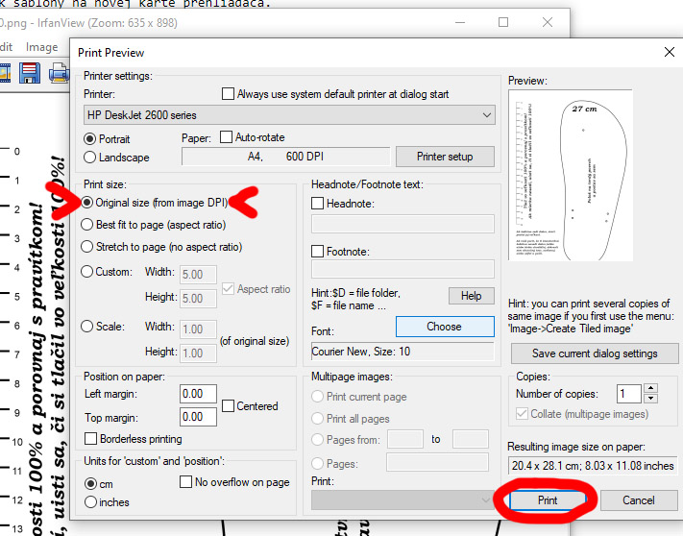The height and width of the screenshot is (536, 683).
Task: Click the Left margin field
Action: 198,394
